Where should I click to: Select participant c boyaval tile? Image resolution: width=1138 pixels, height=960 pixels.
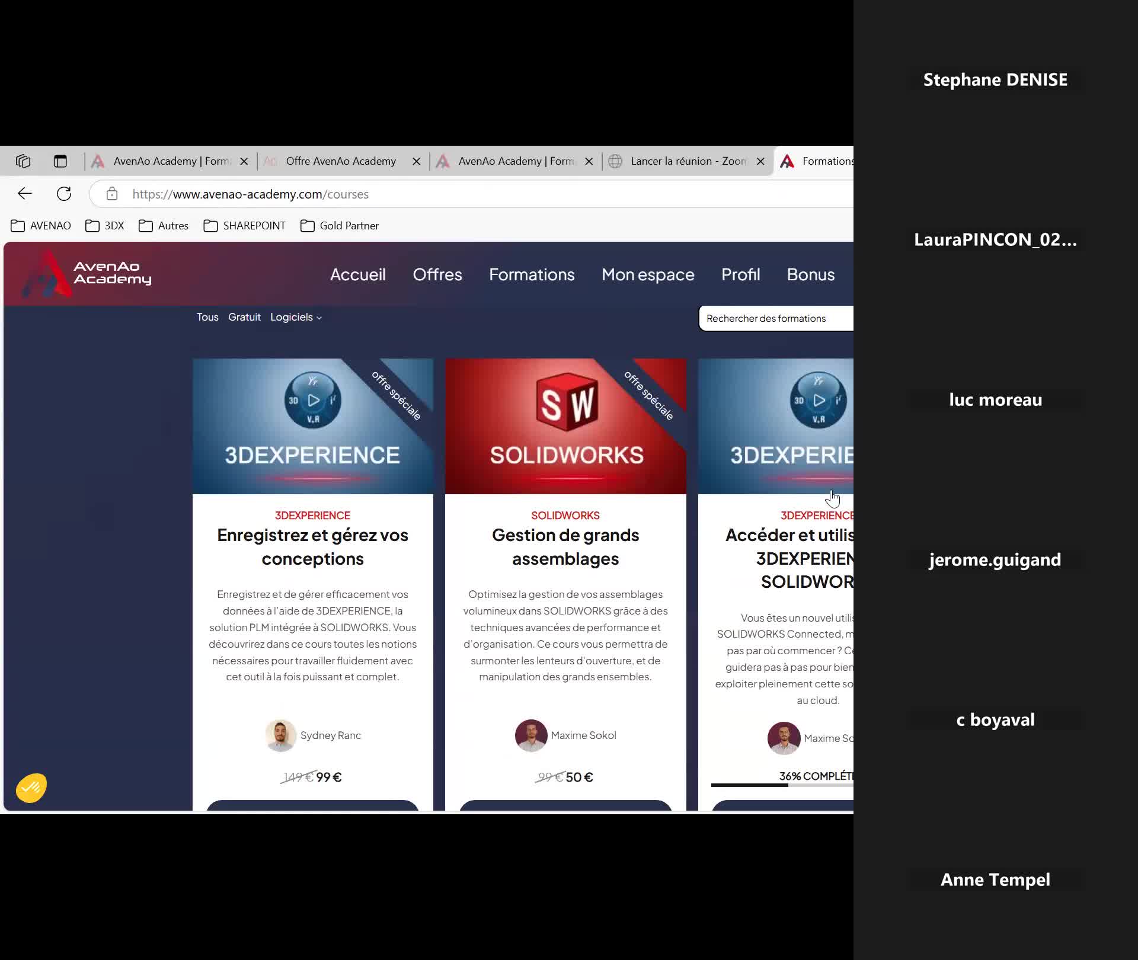click(995, 720)
